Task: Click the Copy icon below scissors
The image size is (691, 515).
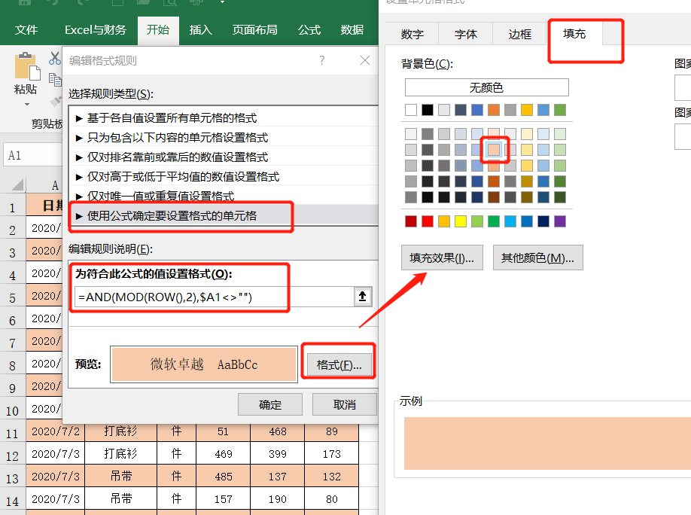Action: (x=55, y=80)
